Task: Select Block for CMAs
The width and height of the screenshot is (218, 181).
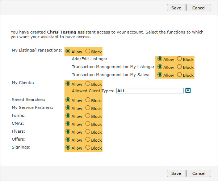Action: pos(88,124)
